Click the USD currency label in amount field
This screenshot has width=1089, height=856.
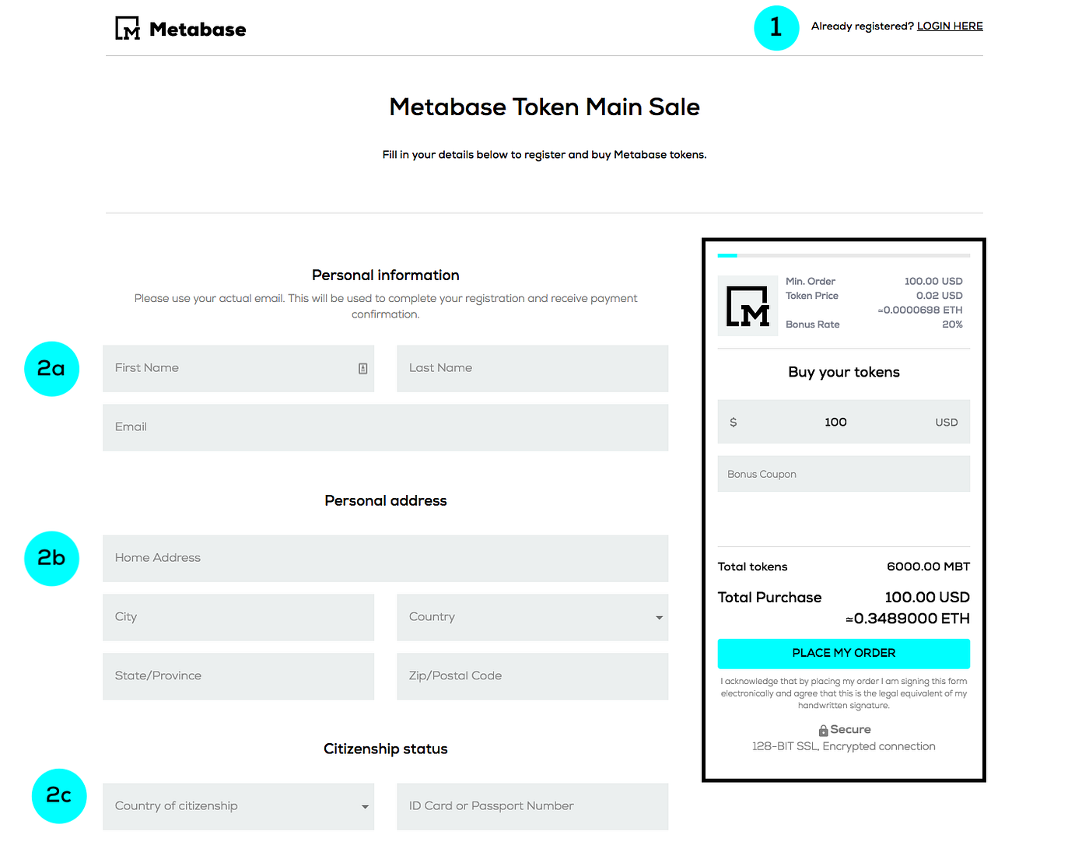pos(947,423)
